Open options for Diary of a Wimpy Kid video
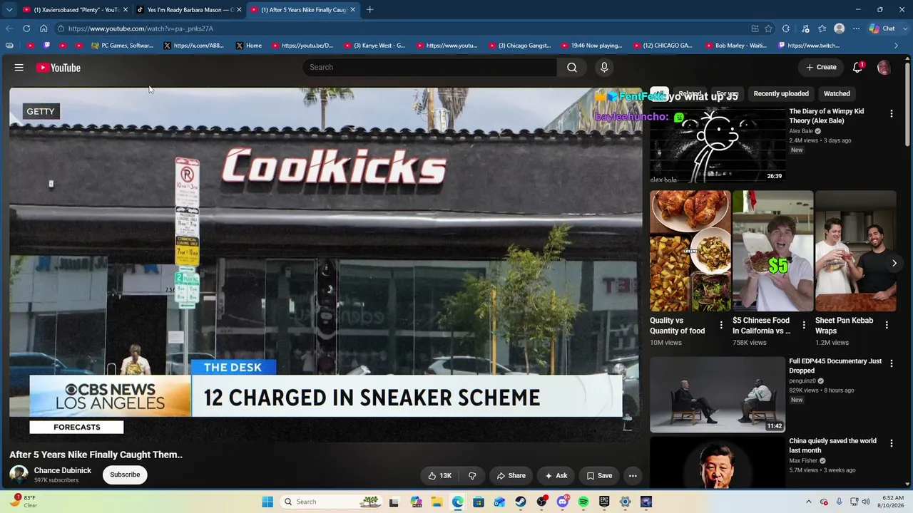This screenshot has width=913, height=513. tap(891, 114)
